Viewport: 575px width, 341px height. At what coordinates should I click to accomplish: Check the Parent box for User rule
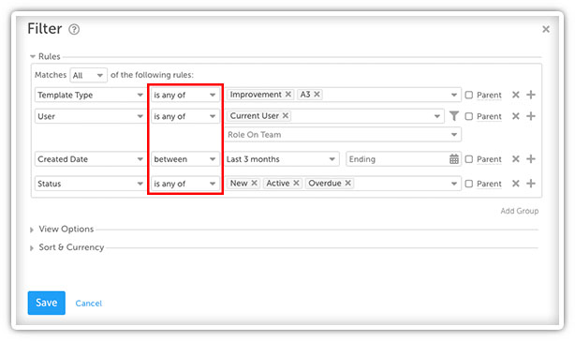(x=468, y=116)
